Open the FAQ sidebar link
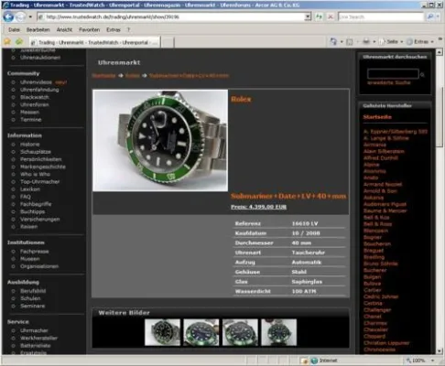 [x=26, y=197]
